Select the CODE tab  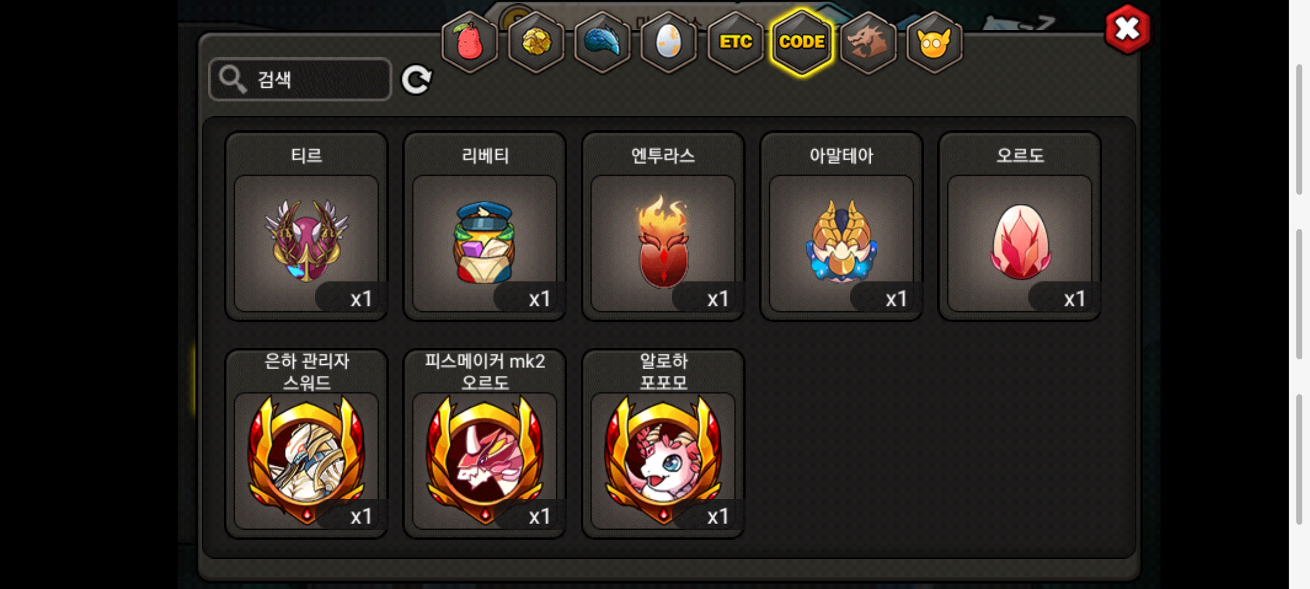coord(802,42)
